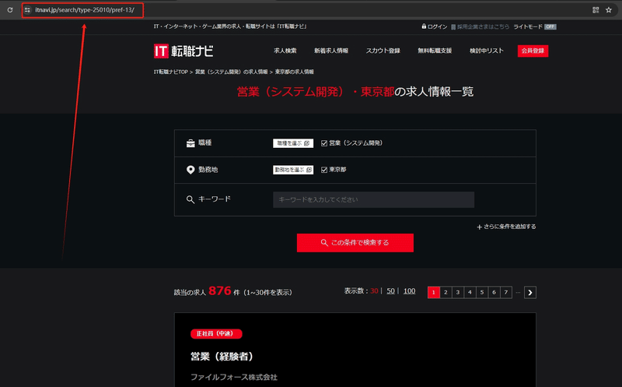Open the 職種を選ぶ selector
The width and height of the screenshot is (622, 387).
tap(293, 143)
